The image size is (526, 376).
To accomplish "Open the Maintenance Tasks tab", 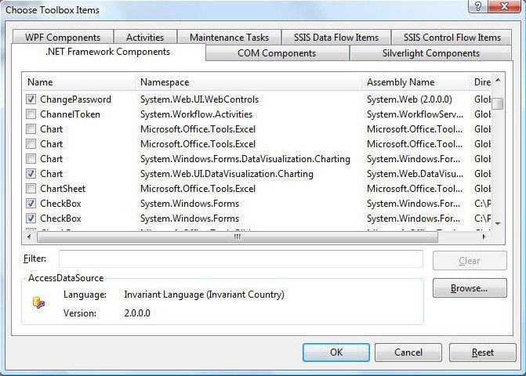I will coord(229,37).
